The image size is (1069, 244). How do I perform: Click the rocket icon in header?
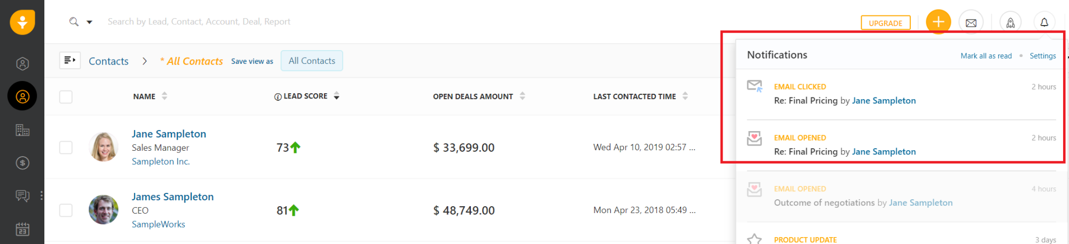pos(1010,22)
